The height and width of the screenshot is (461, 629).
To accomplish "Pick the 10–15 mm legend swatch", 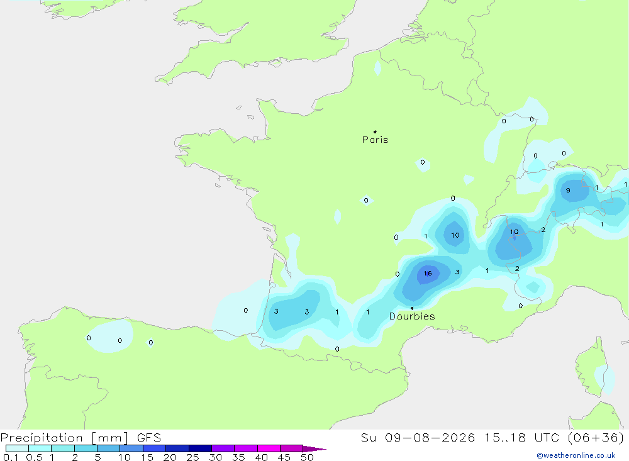I will (131, 448).
